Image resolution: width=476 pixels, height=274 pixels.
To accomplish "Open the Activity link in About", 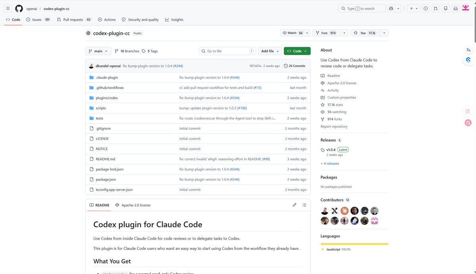I will (x=330, y=90).
